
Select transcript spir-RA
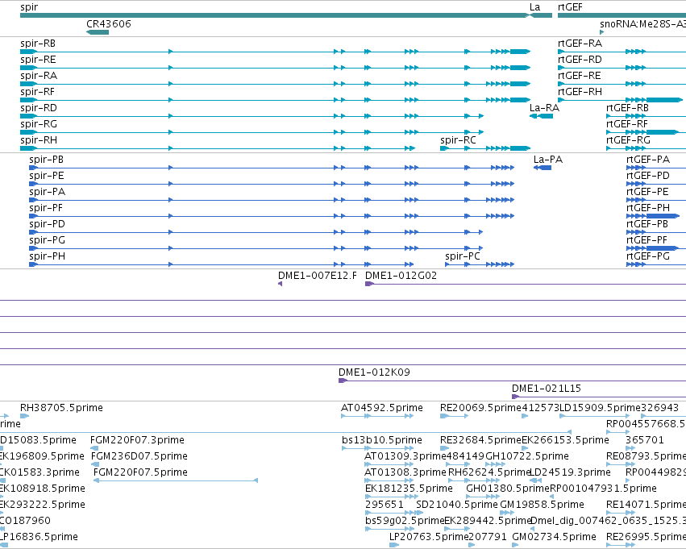tap(275, 84)
